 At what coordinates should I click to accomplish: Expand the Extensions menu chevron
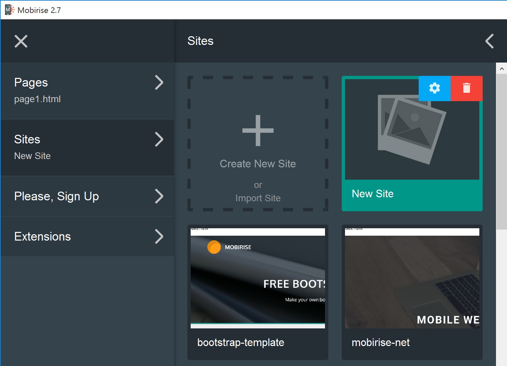[159, 237]
